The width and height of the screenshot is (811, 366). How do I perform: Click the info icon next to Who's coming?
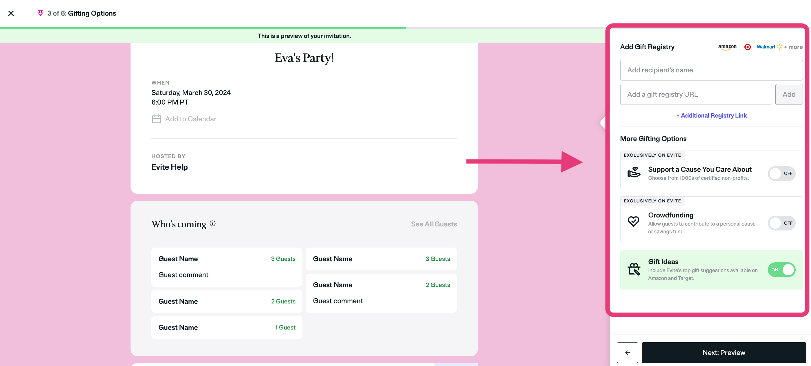212,224
